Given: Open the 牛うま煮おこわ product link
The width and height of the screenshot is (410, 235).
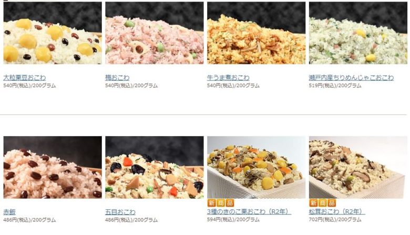Looking at the screenshot, I should [x=228, y=78].
